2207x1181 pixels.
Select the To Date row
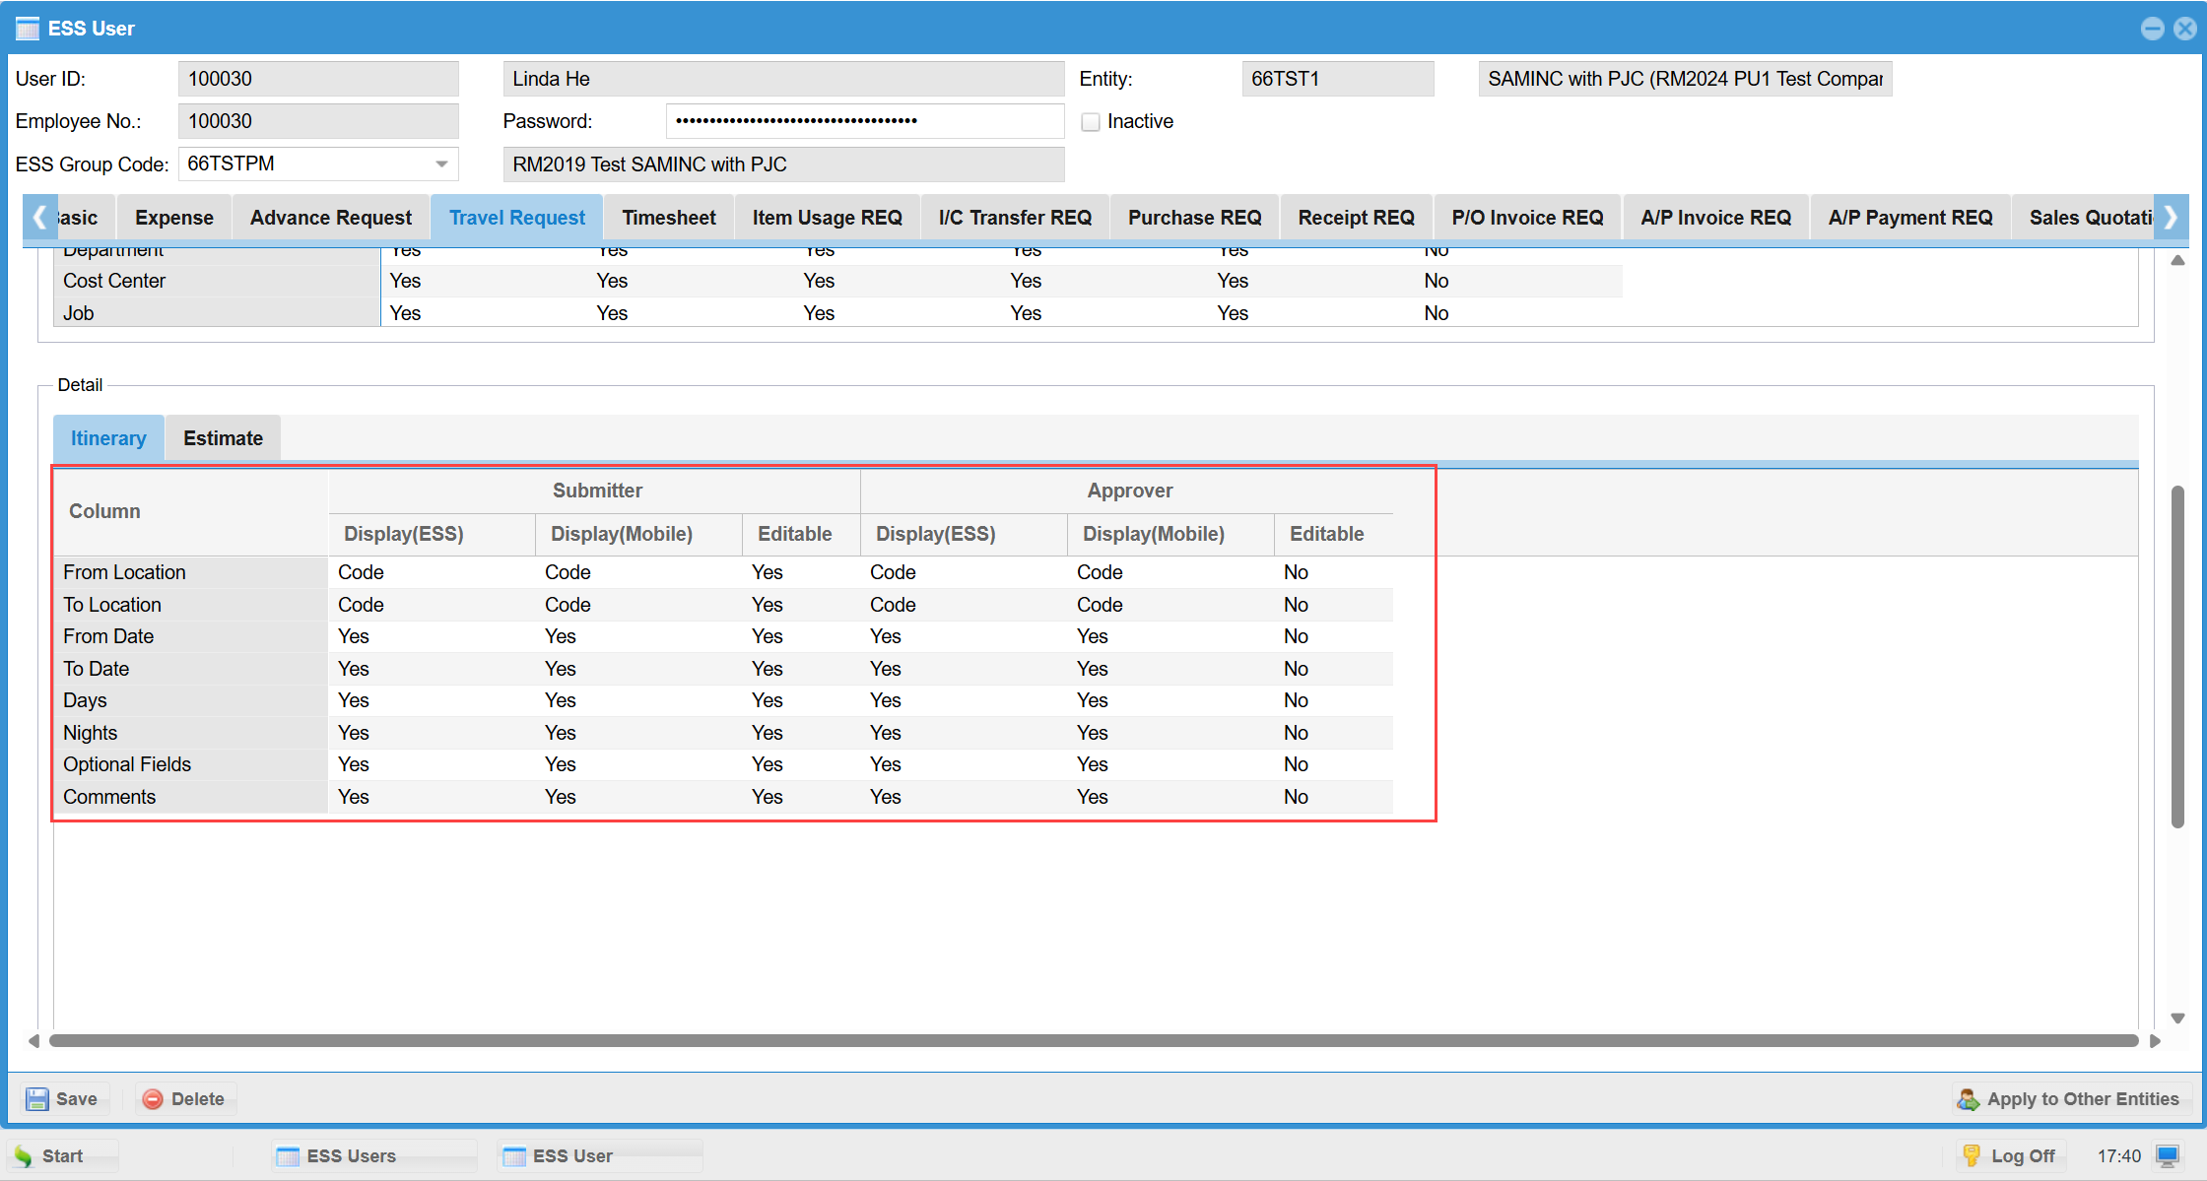point(723,669)
